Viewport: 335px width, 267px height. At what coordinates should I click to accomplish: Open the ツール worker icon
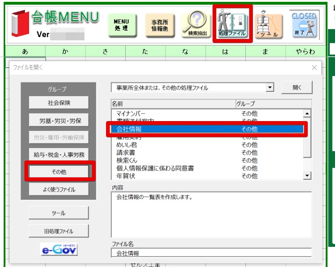point(268,24)
